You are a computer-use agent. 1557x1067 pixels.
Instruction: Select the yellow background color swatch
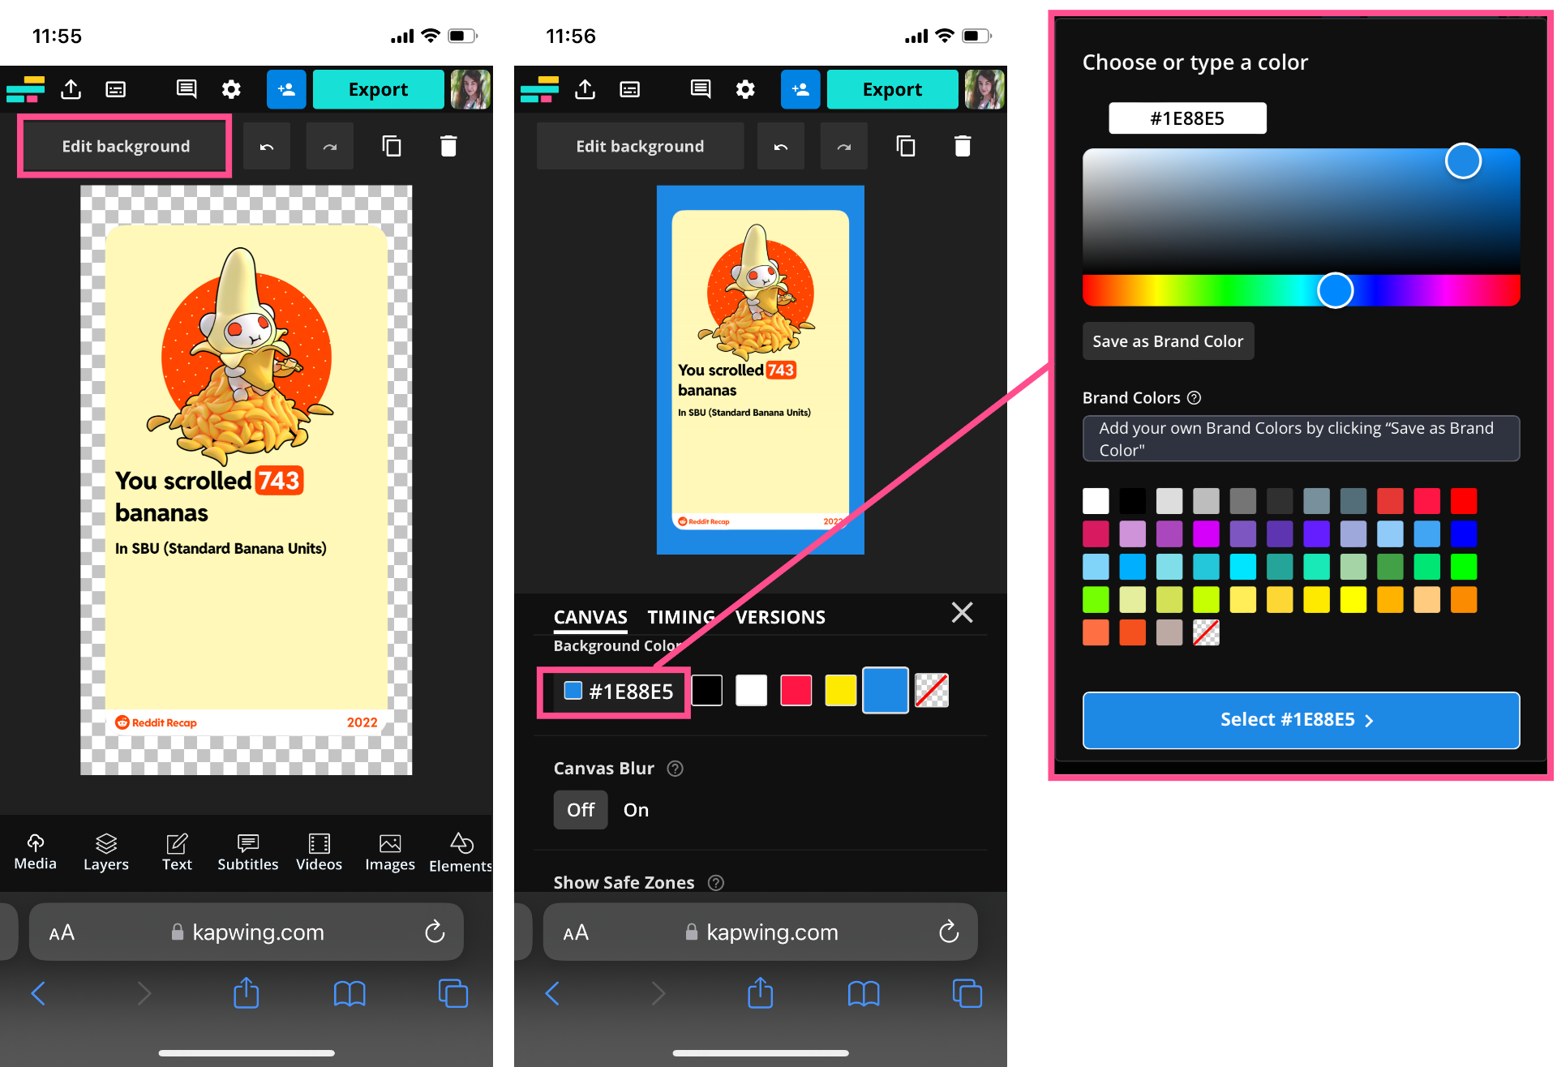click(840, 690)
